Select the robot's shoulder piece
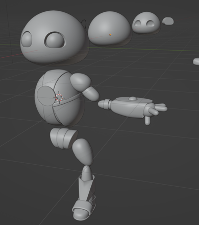This screenshot has width=199, height=225. 81,82
